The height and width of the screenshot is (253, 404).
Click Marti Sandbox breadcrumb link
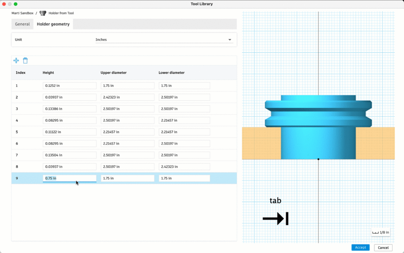(22, 13)
